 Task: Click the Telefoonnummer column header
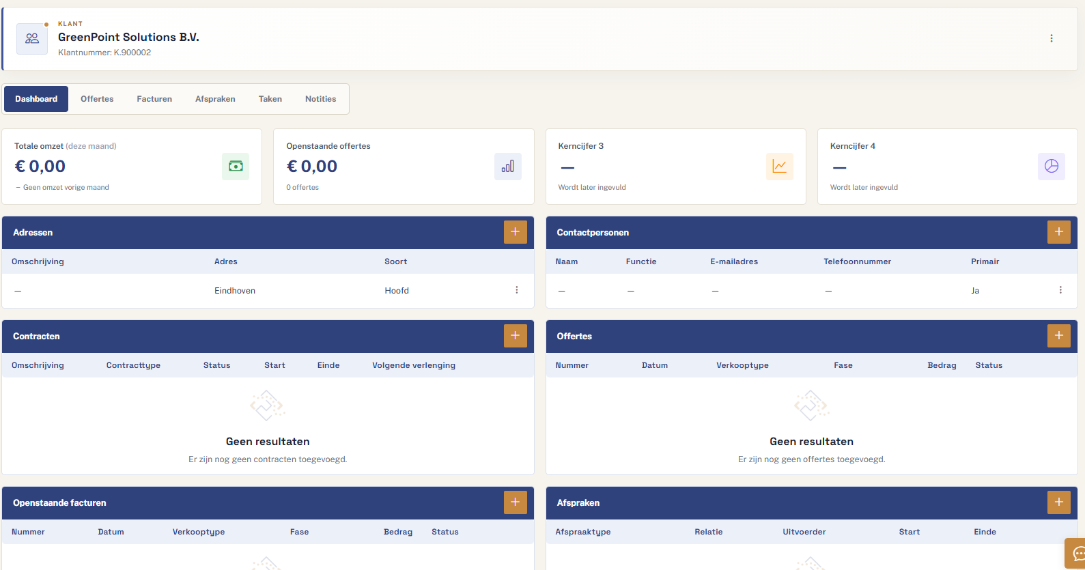(858, 261)
